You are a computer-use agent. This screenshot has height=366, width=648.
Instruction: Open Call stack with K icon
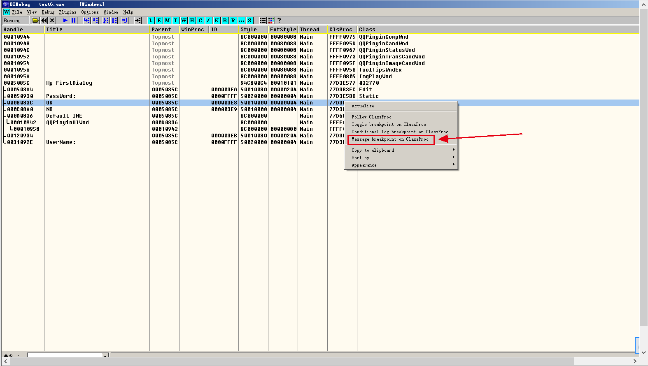click(217, 21)
